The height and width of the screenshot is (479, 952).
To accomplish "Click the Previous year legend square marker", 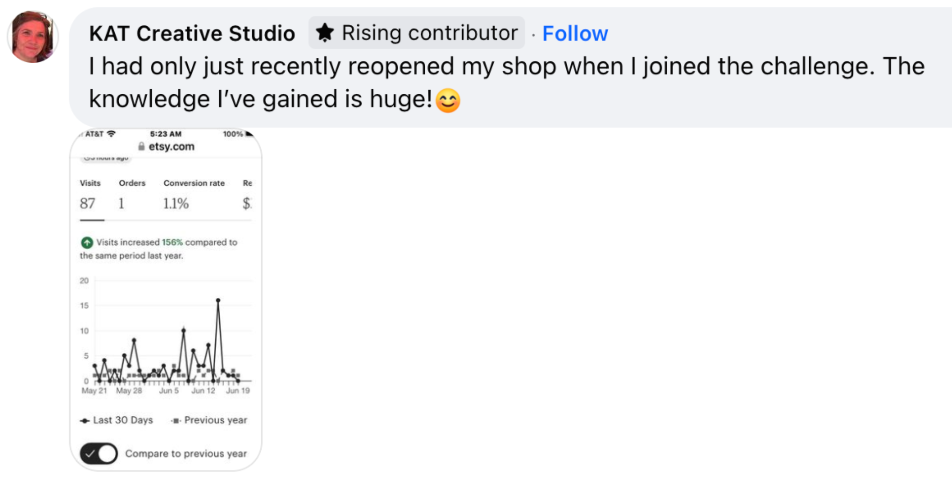I will 176,420.
